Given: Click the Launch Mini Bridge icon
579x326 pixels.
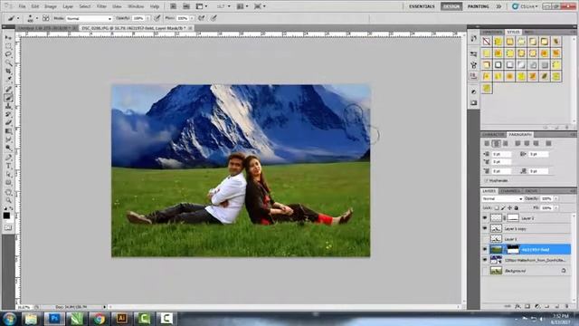Looking at the screenshot, I should (186, 6).
